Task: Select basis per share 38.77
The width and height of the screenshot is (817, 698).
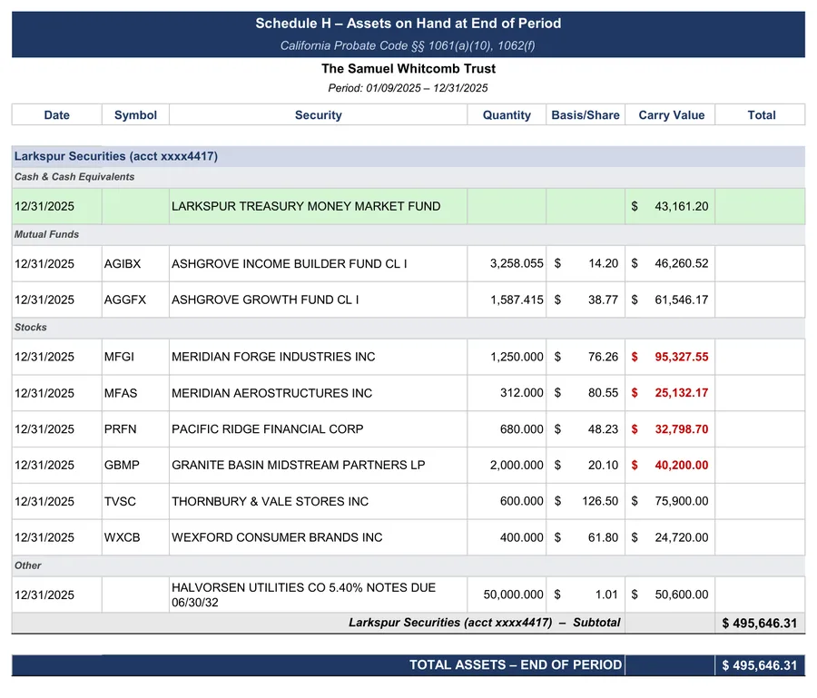Action: 603,300
